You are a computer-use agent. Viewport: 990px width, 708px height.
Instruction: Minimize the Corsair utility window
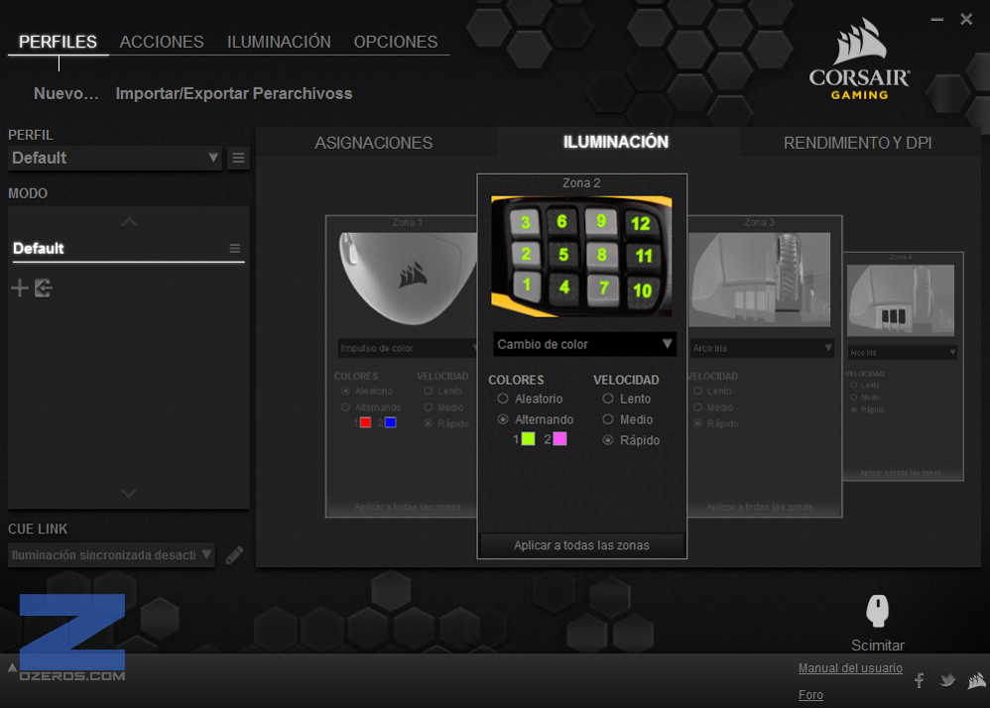point(937,20)
